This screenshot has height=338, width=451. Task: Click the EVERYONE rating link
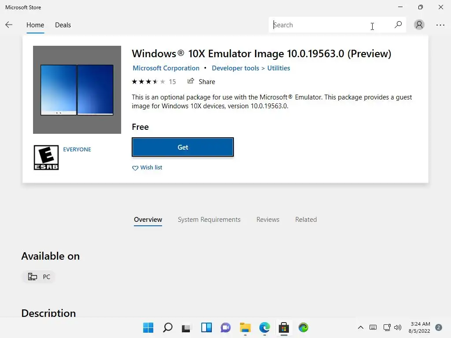77,150
